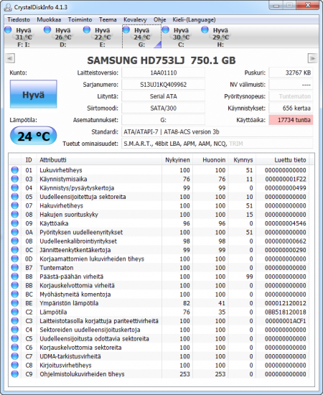Open the Kieli-(Language) menu
The width and height of the screenshot is (323, 395).
194,19
